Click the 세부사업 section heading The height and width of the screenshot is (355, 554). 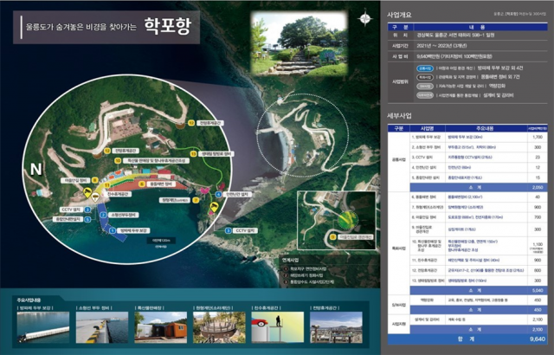click(403, 113)
